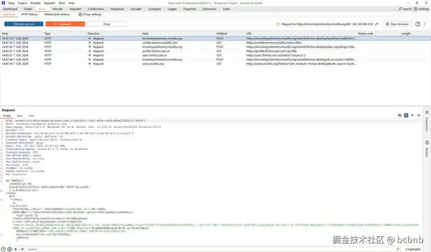Image resolution: width=431 pixels, height=252 pixels.
Task: Open the Intruder menu in menu bar
Action: coord(35,3)
